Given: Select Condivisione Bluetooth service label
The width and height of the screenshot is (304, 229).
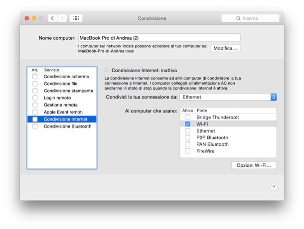Looking at the screenshot, I should click(x=67, y=126).
